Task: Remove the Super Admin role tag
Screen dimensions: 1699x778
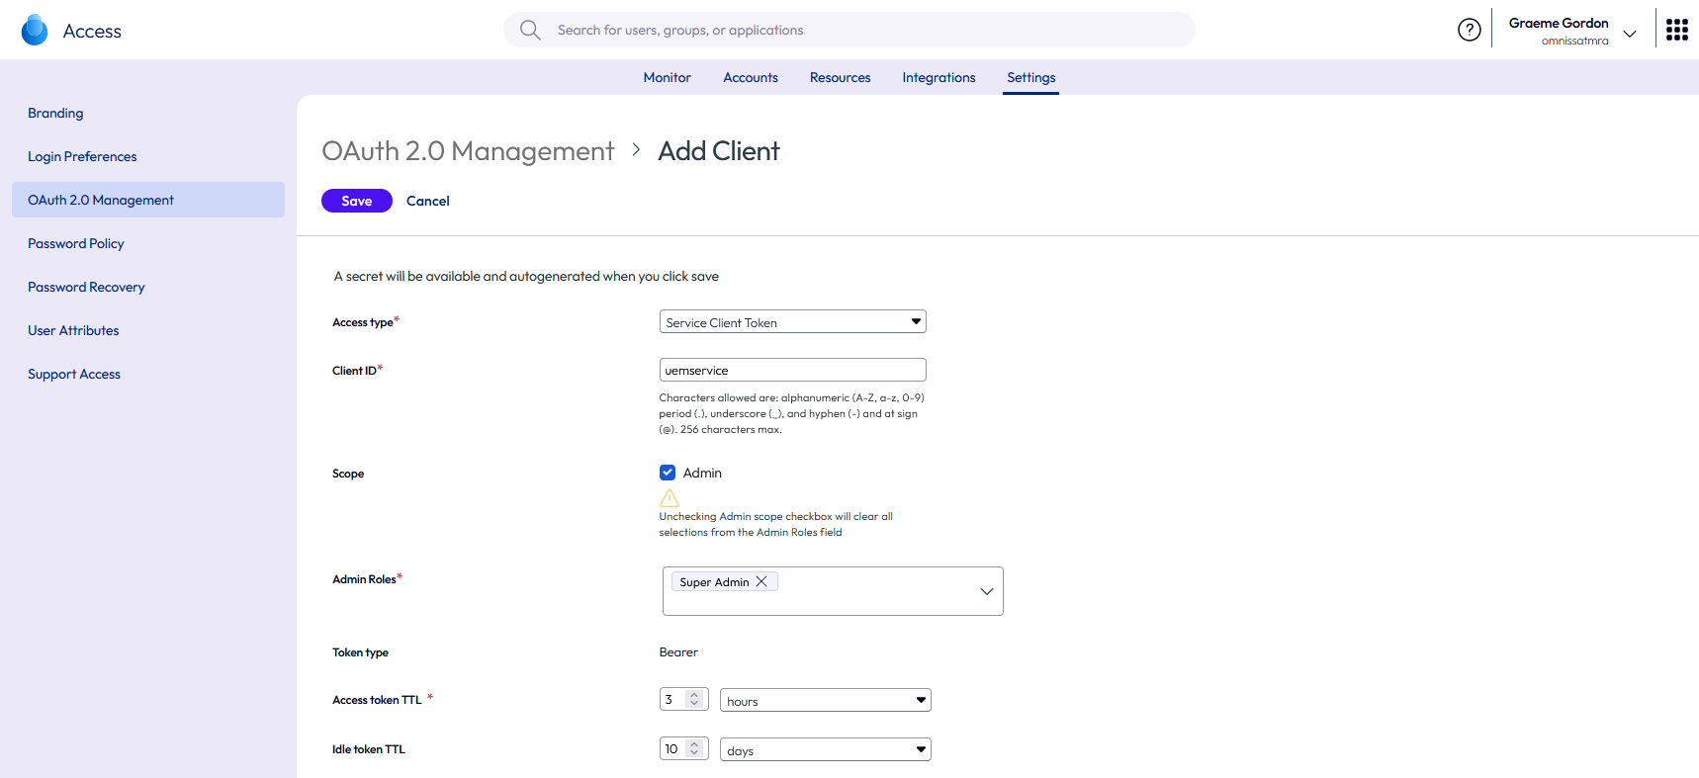Action: point(761,582)
